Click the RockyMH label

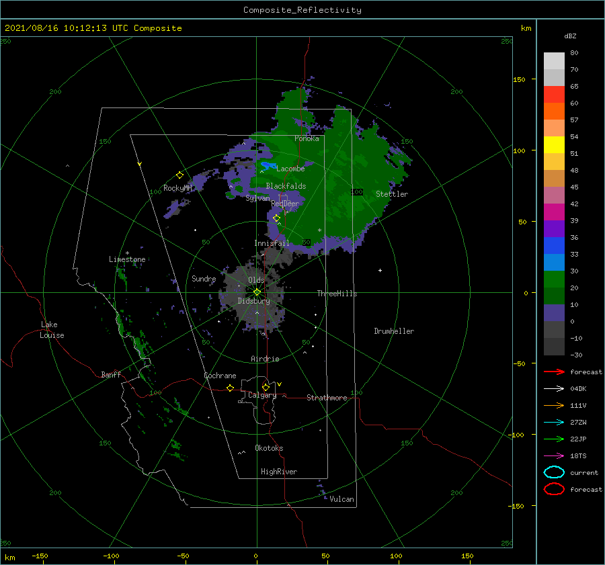tap(178, 188)
